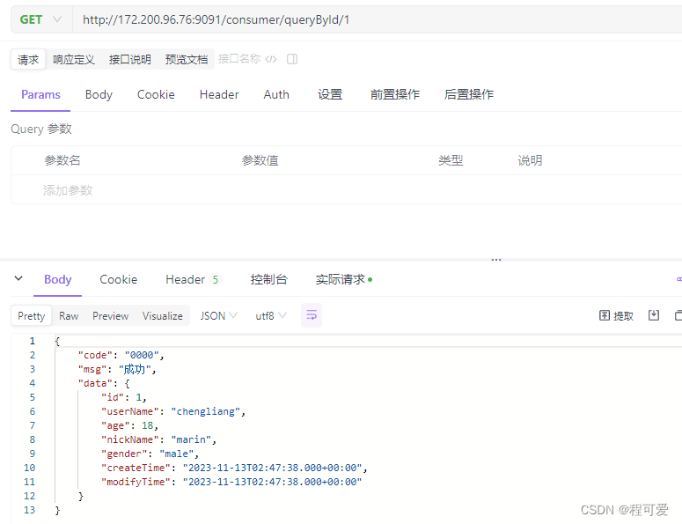Screen dimensions: 682x524
Task: Switch to Visualize view mode
Action: pyautogui.click(x=162, y=316)
